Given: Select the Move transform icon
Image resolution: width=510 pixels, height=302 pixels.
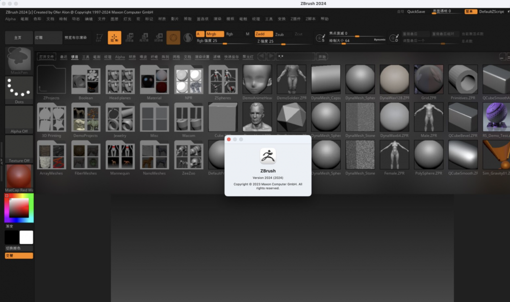Looking at the screenshot, I should tap(130, 38).
